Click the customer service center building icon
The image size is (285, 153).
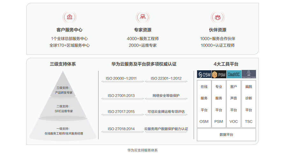coord(69,17)
